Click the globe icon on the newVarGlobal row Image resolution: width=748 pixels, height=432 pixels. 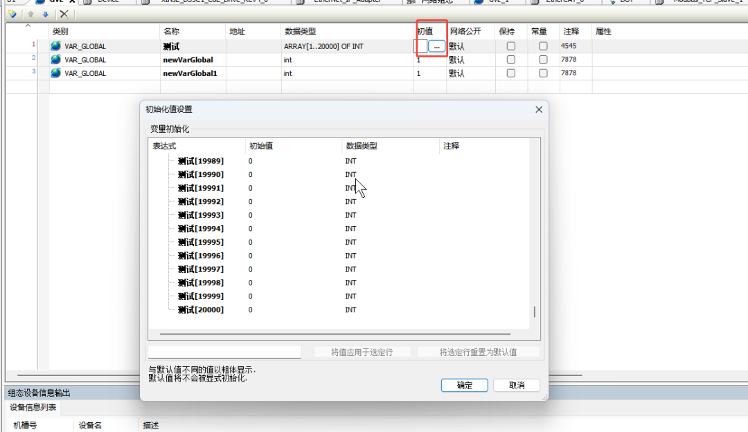56,59
